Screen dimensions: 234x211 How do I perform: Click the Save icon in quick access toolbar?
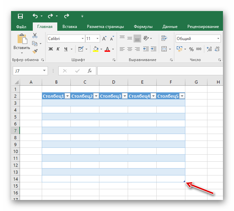tap(20, 16)
